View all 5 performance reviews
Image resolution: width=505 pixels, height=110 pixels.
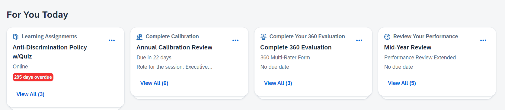[402, 83]
